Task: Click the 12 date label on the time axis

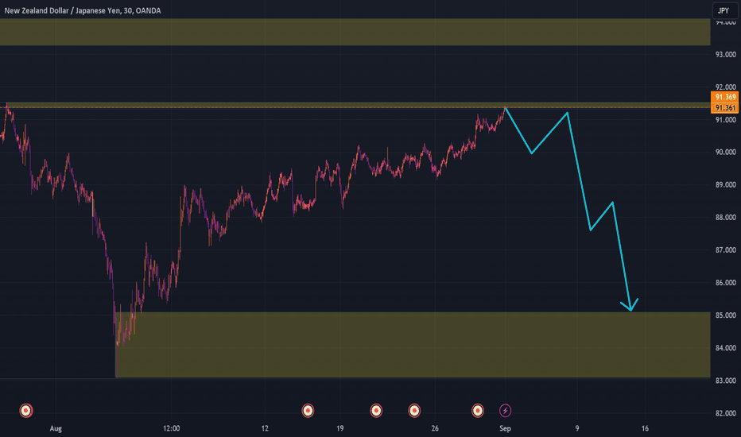Action: pos(265,428)
